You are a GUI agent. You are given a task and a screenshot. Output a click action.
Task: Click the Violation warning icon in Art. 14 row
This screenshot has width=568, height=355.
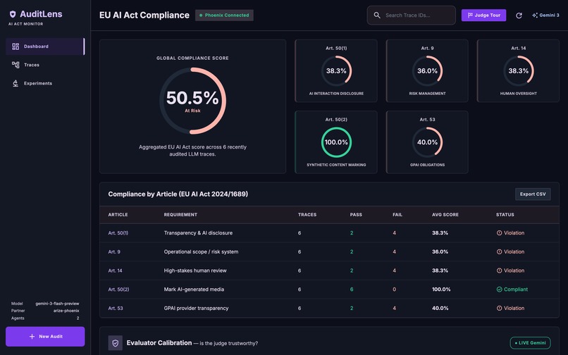pyautogui.click(x=499, y=270)
